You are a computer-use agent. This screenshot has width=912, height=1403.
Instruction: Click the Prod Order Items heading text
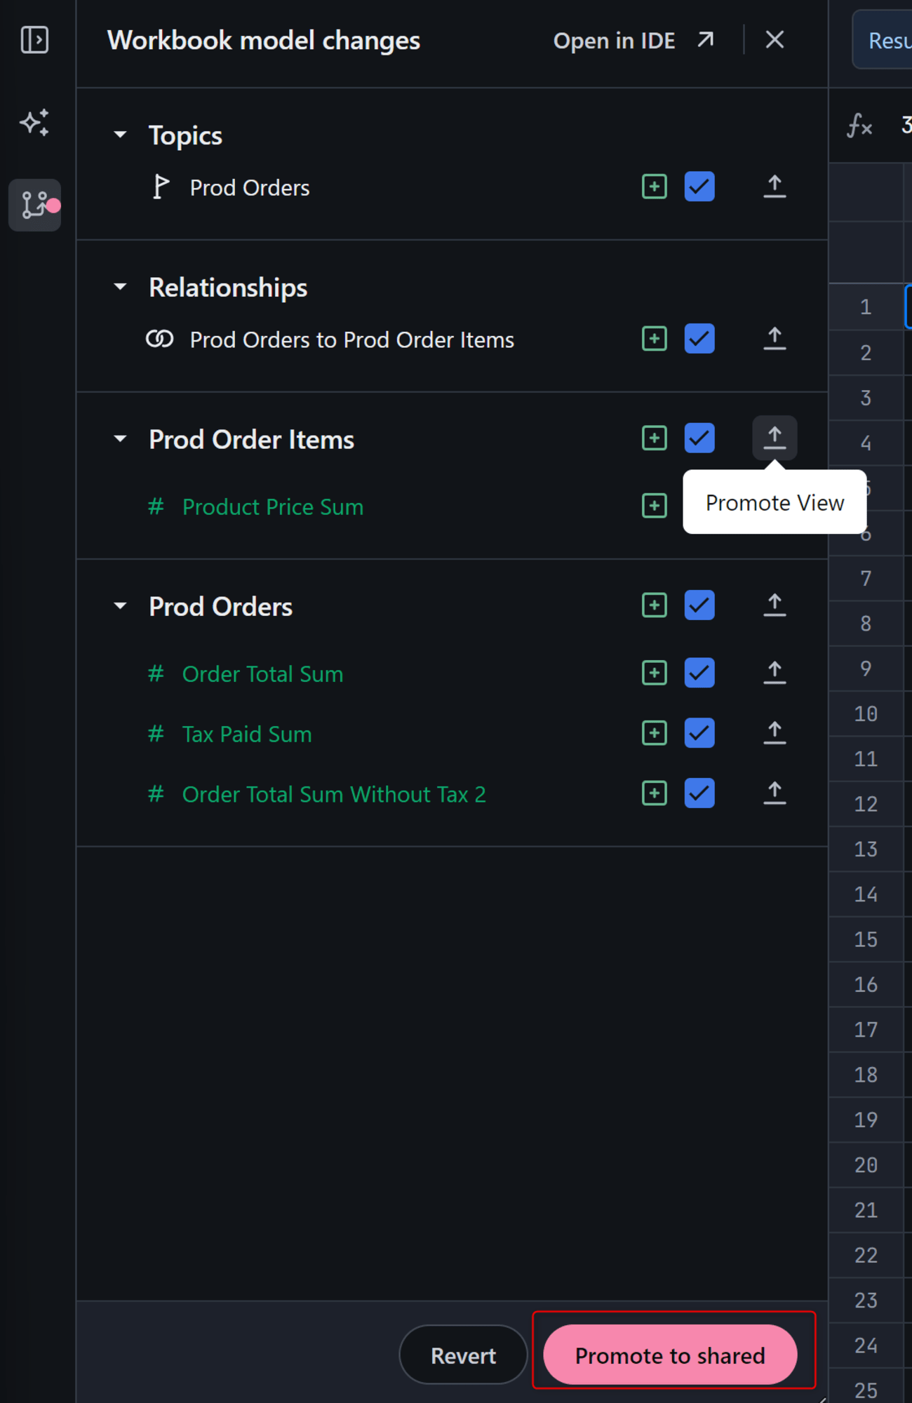coord(251,440)
